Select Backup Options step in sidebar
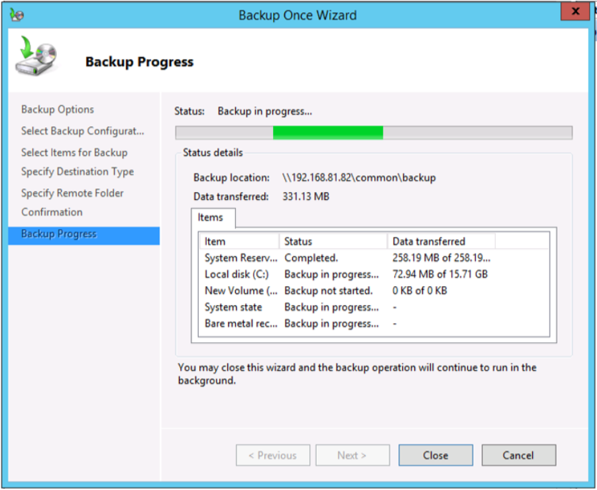The width and height of the screenshot is (597, 490). point(58,110)
